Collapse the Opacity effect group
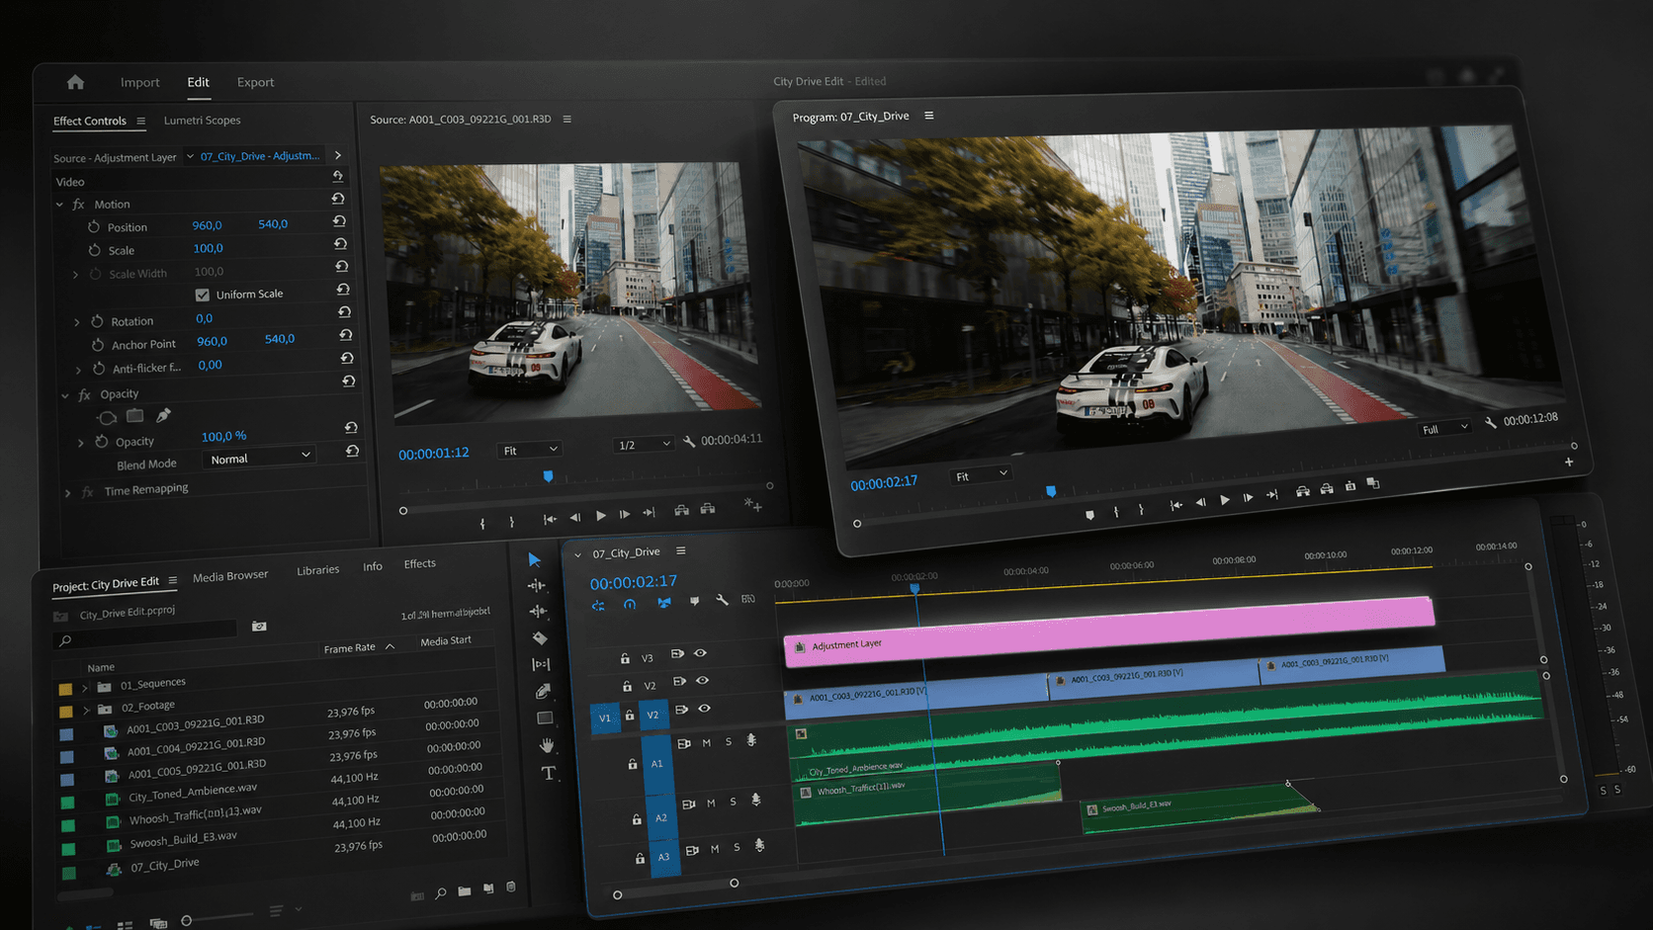1653x930 pixels. [65, 395]
